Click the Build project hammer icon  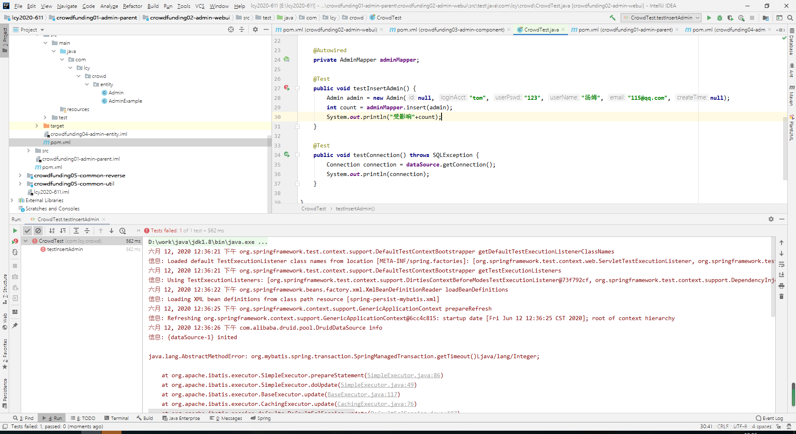[612, 18]
